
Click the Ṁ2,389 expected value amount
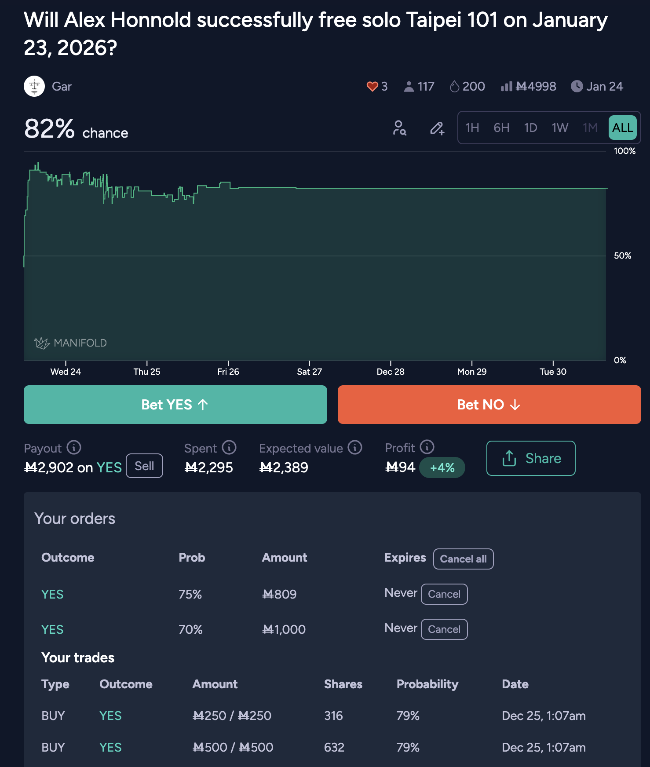pos(284,467)
